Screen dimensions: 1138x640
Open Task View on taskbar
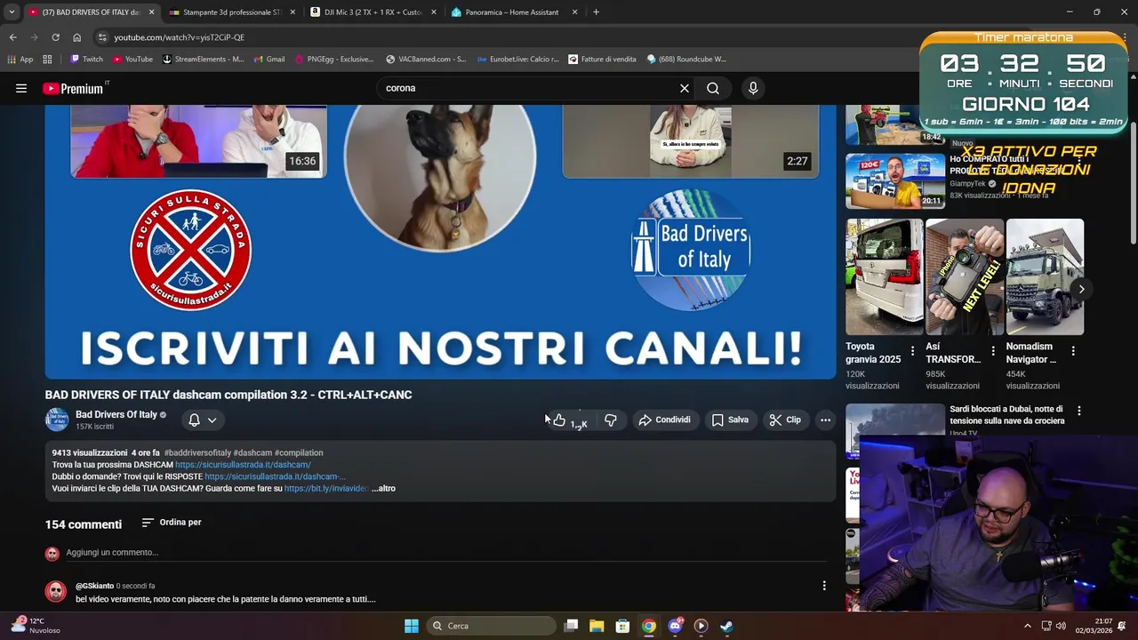click(x=571, y=626)
